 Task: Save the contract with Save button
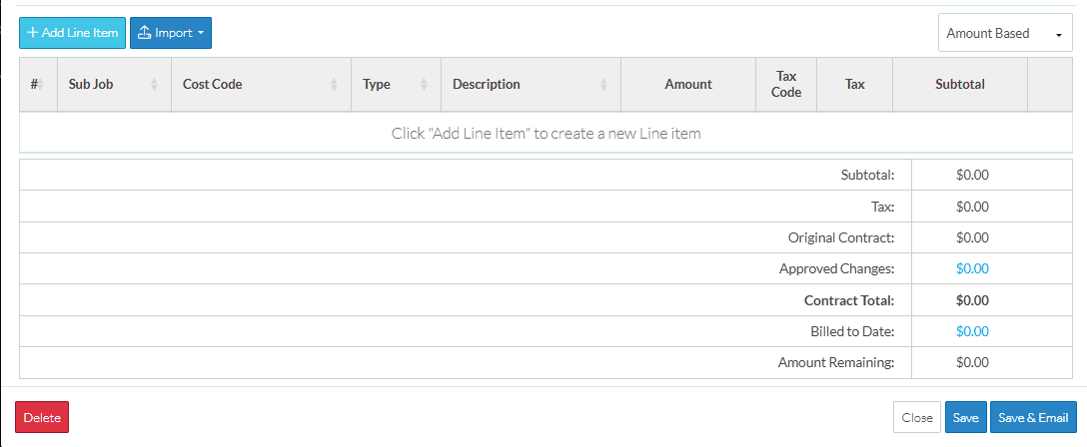(965, 418)
